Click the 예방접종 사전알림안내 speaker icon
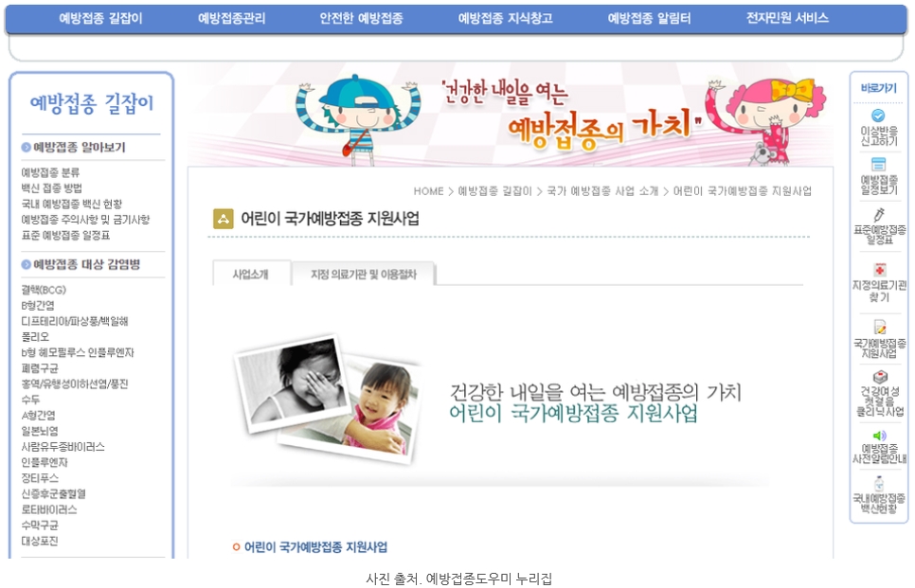 [879, 436]
